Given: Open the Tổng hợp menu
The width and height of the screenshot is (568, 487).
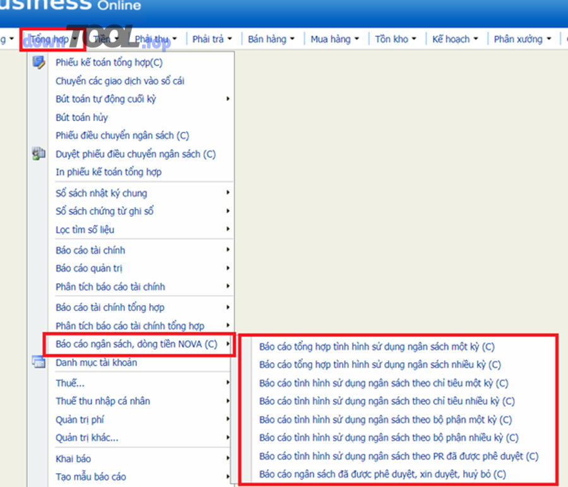Looking at the screenshot, I should 54,39.
